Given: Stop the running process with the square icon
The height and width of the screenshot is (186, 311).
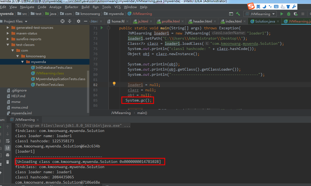Looking at the screenshot, I should [303, 14].
